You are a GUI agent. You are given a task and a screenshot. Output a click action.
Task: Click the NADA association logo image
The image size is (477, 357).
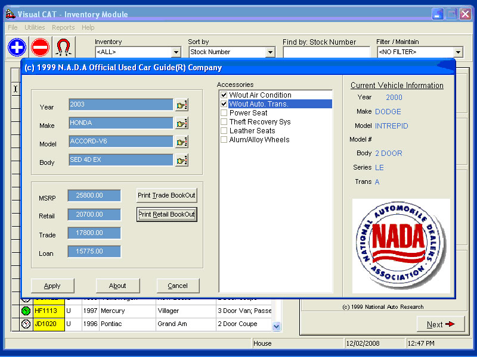pos(401,245)
